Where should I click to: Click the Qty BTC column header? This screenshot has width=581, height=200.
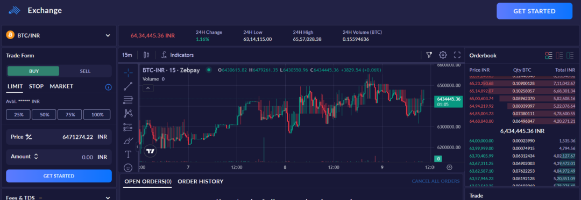point(522,70)
